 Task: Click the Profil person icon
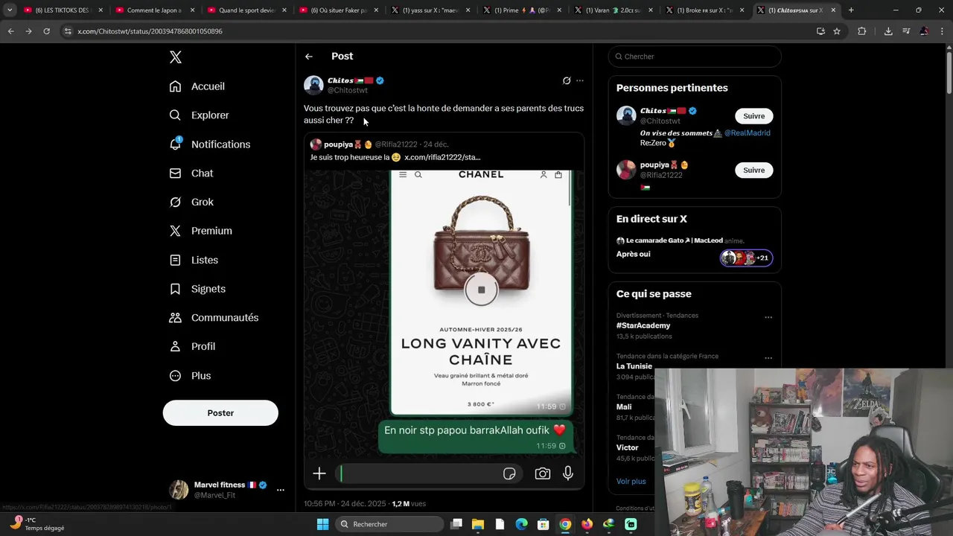(175, 347)
